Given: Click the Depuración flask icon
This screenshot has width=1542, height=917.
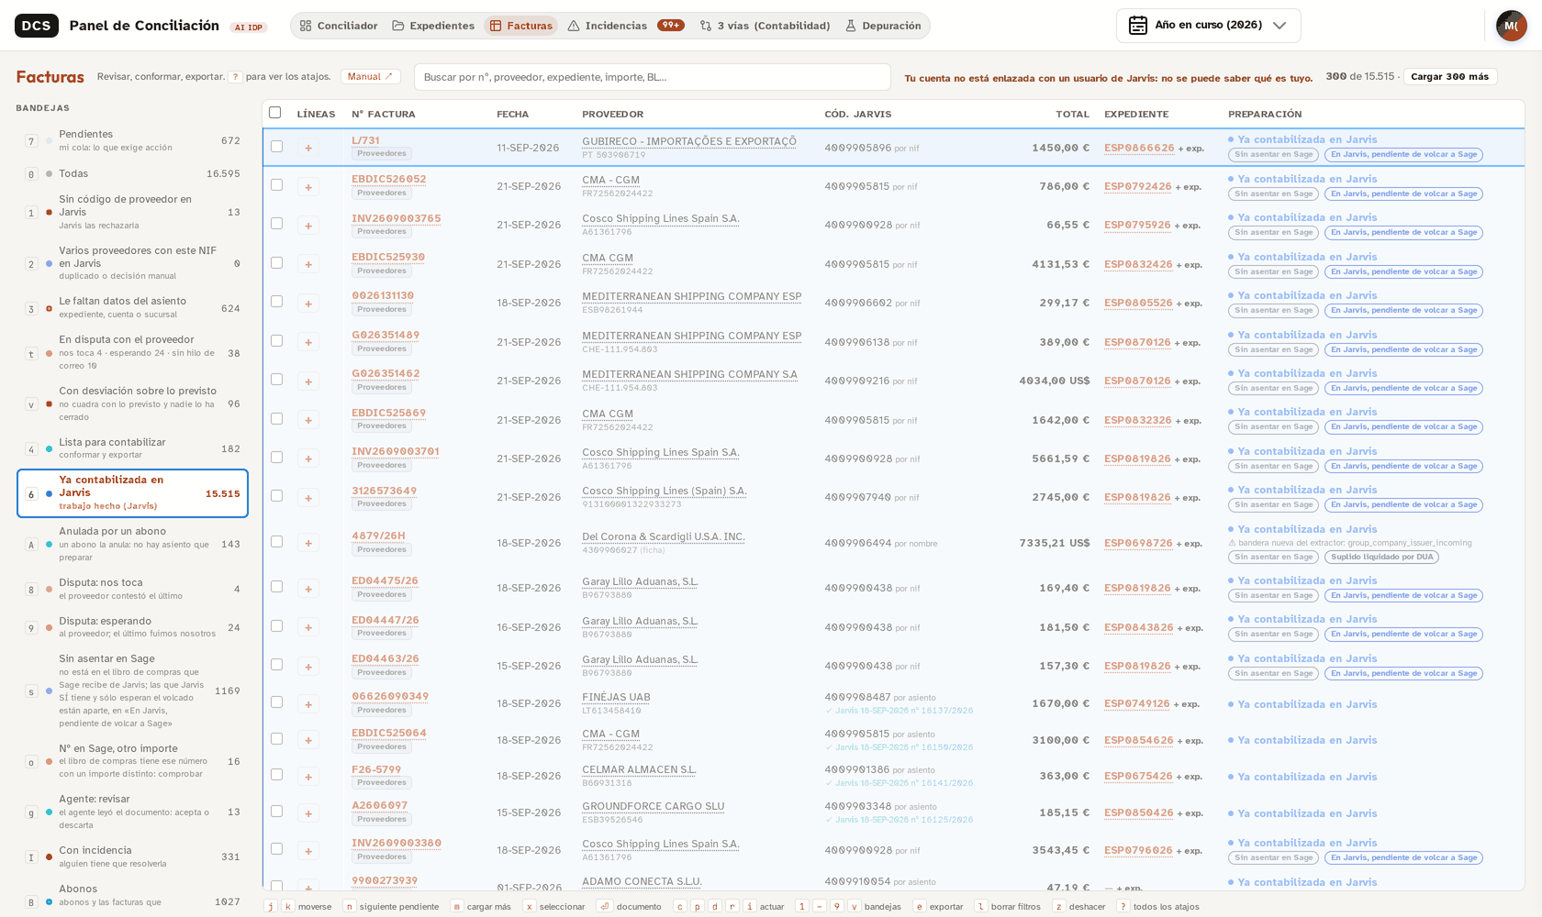Looking at the screenshot, I should pyautogui.click(x=851, y=26).
